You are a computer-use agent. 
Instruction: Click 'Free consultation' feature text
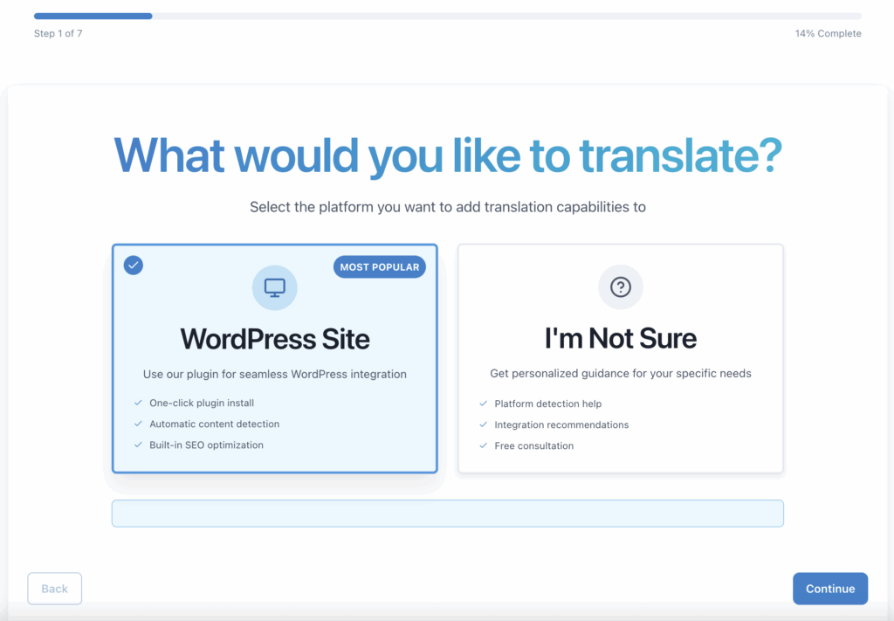[x=534, y=446]
